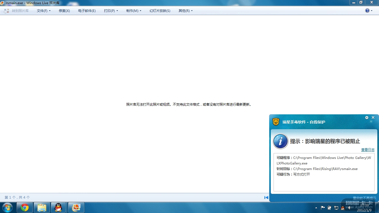The height and width of the screenshot is (213, 379).
Task: Open the Windows Start menu orb
Action: pos(7,207)
